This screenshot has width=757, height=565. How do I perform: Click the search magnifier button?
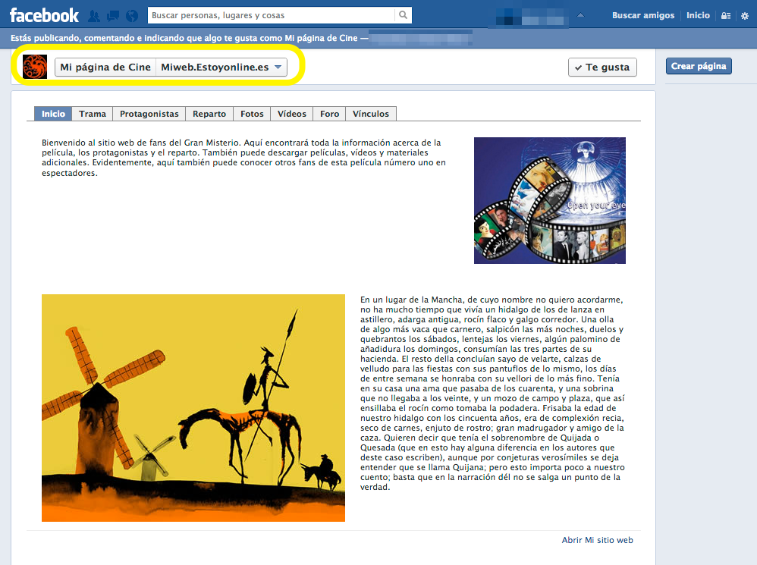(404, 15)
